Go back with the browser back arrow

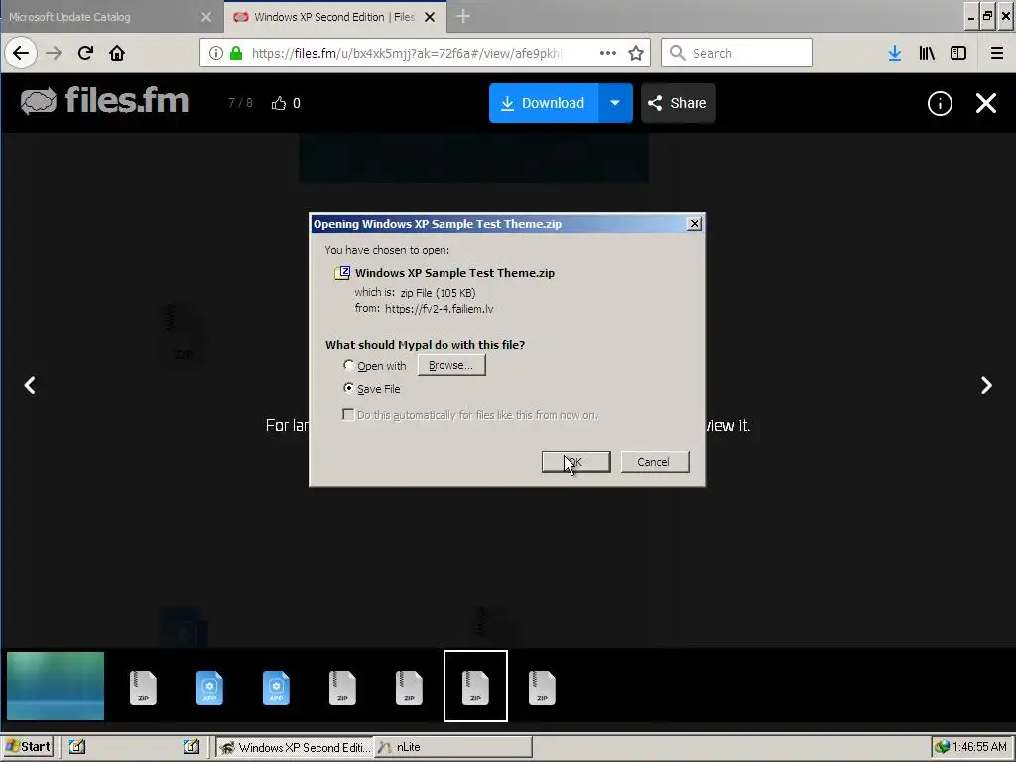[21, 53]
